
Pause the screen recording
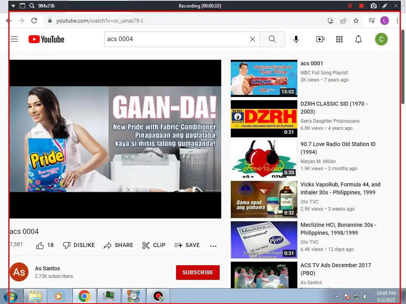(x=350, y=6)
